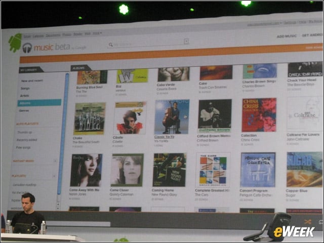Screen dimensions: 324x243
Task: Open the Charles Brown Sings album cover
Action: click(x=260, y=71)
